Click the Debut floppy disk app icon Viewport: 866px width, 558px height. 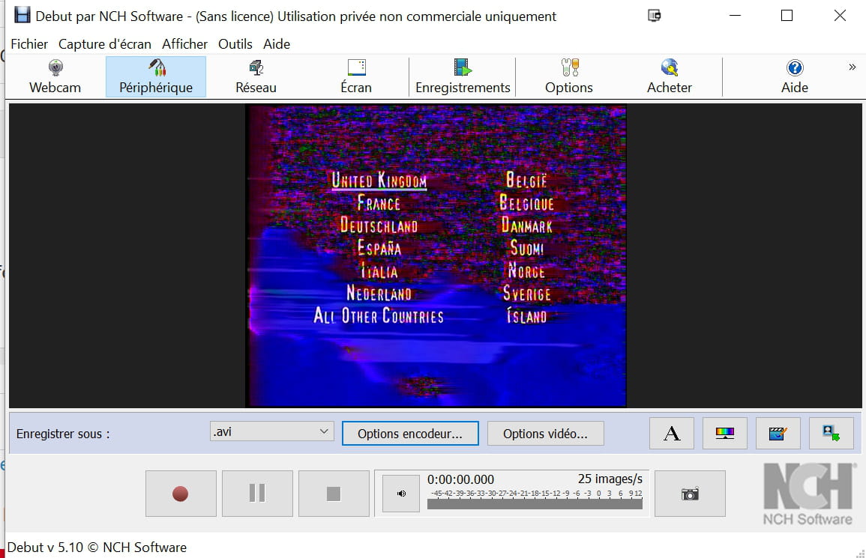pos(22,15)
